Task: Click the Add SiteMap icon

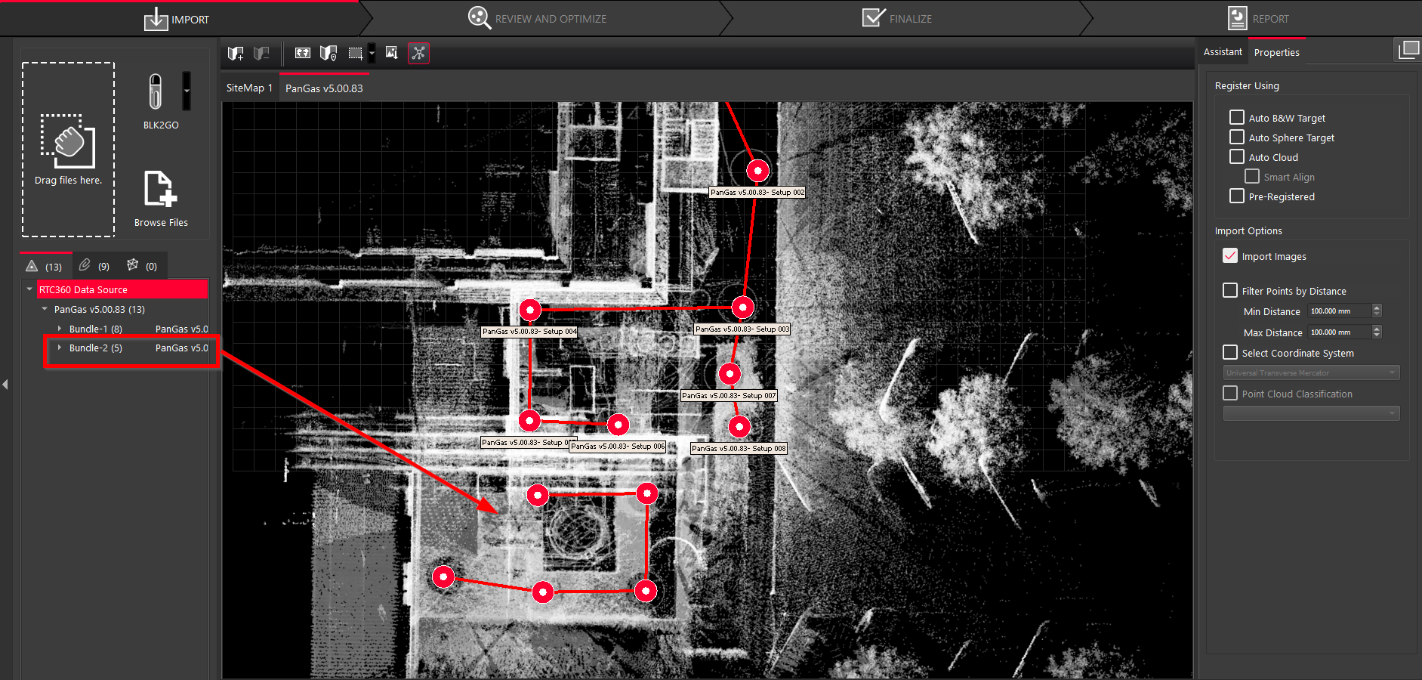Action: click(x=236, y=54)
